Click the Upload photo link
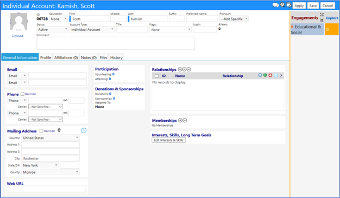Image resolution: width=340 pixels, height=198 pixels. pos(17,36)
